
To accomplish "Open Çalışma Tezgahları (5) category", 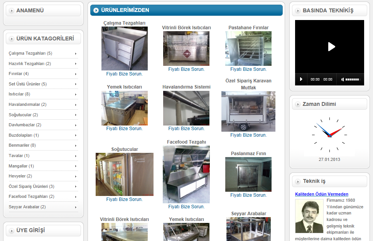I will click(30, 53).
